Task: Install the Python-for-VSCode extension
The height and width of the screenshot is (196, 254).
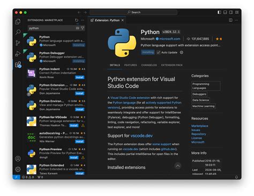Action: (x=74, y=126)
